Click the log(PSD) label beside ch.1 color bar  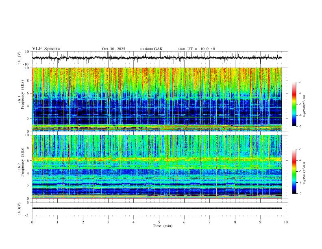tap(305, 106)
